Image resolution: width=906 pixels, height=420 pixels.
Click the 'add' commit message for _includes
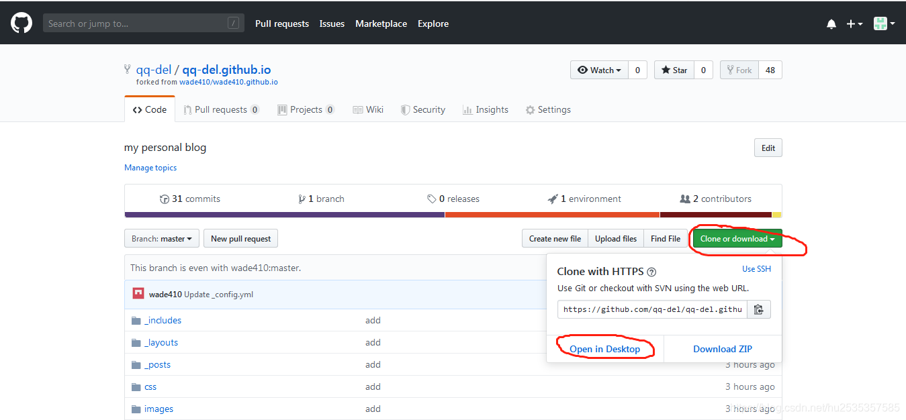pos(373,320)
